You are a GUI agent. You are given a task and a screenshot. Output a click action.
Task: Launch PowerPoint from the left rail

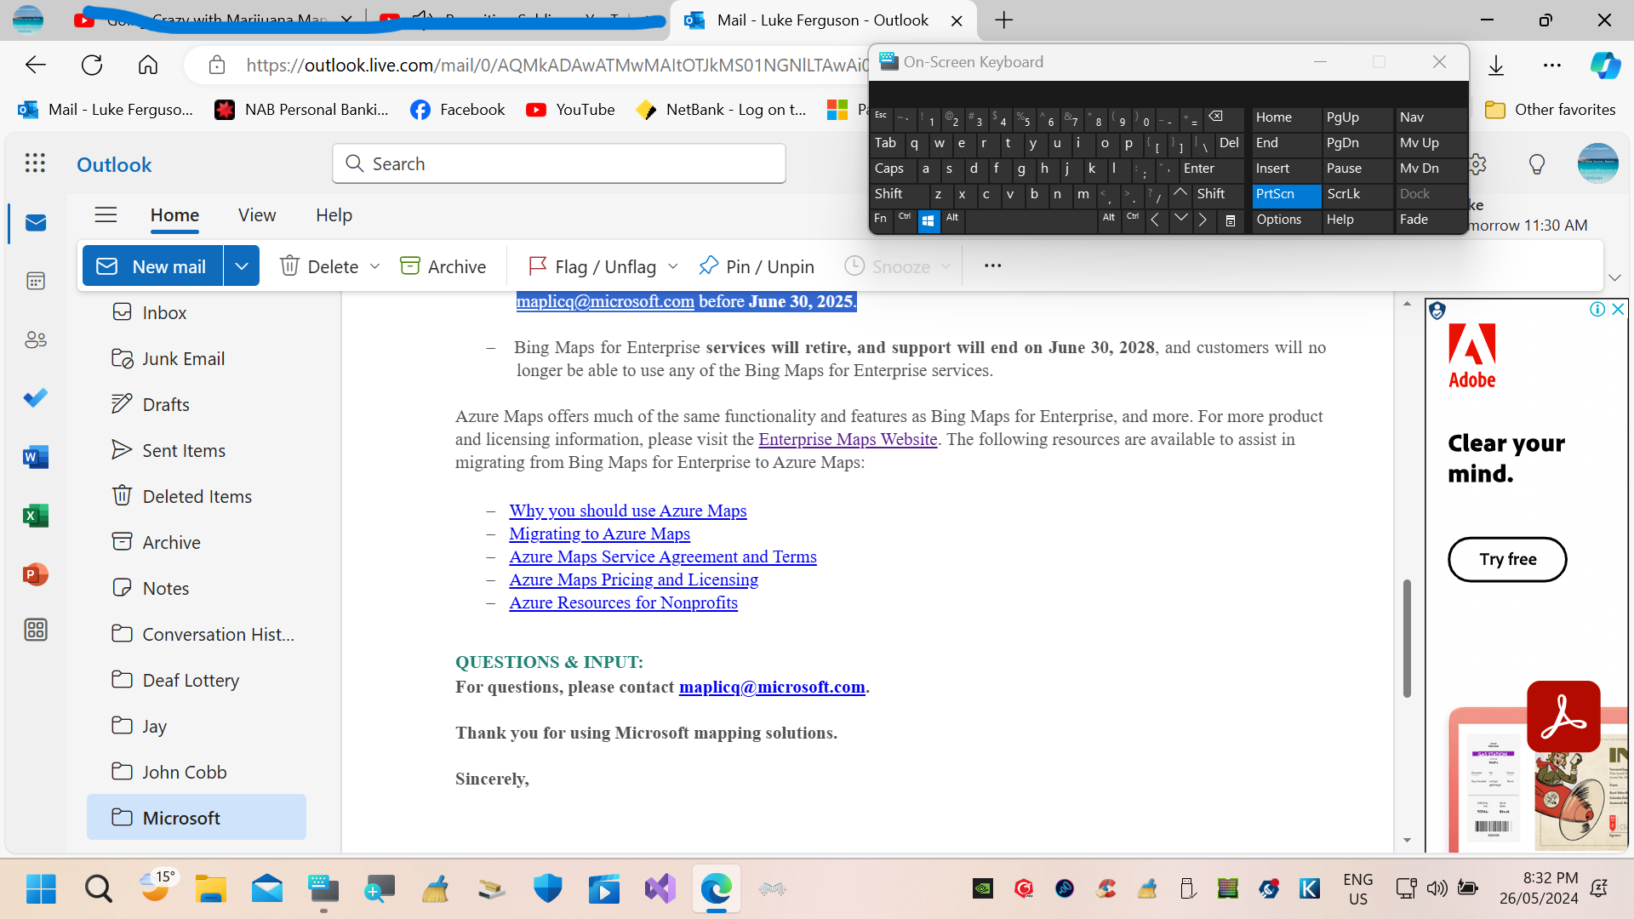point(36,574)
